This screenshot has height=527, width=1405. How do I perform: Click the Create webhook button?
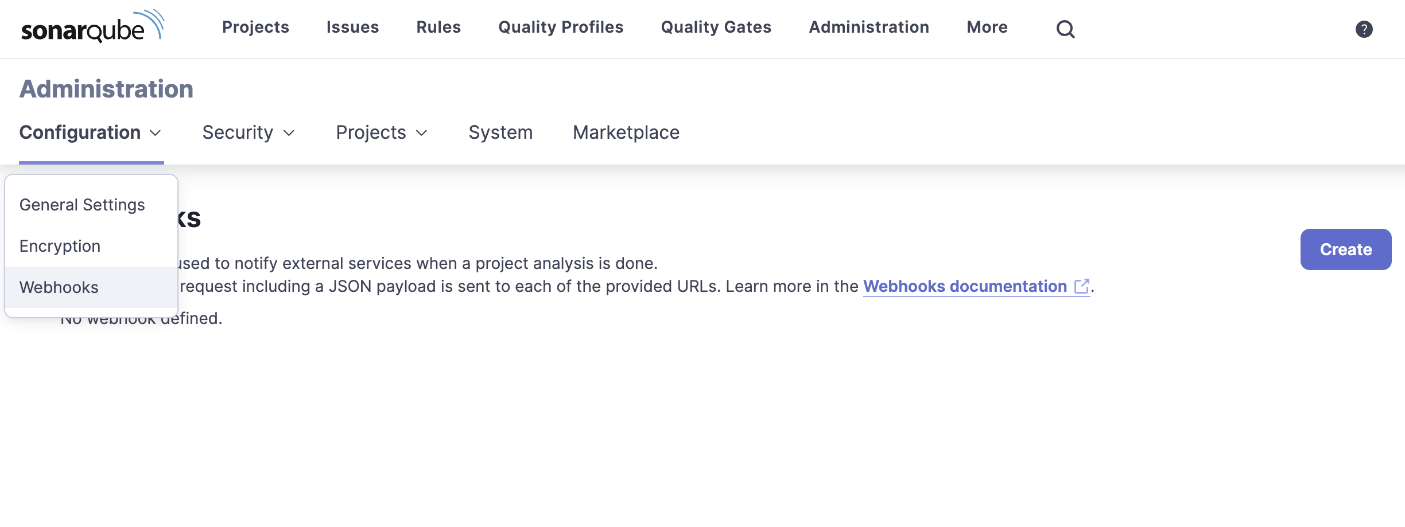tap(1345, 249)
